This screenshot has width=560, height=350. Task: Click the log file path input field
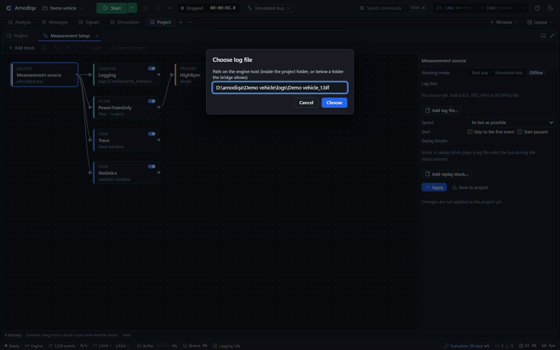[x=280, y=87]
